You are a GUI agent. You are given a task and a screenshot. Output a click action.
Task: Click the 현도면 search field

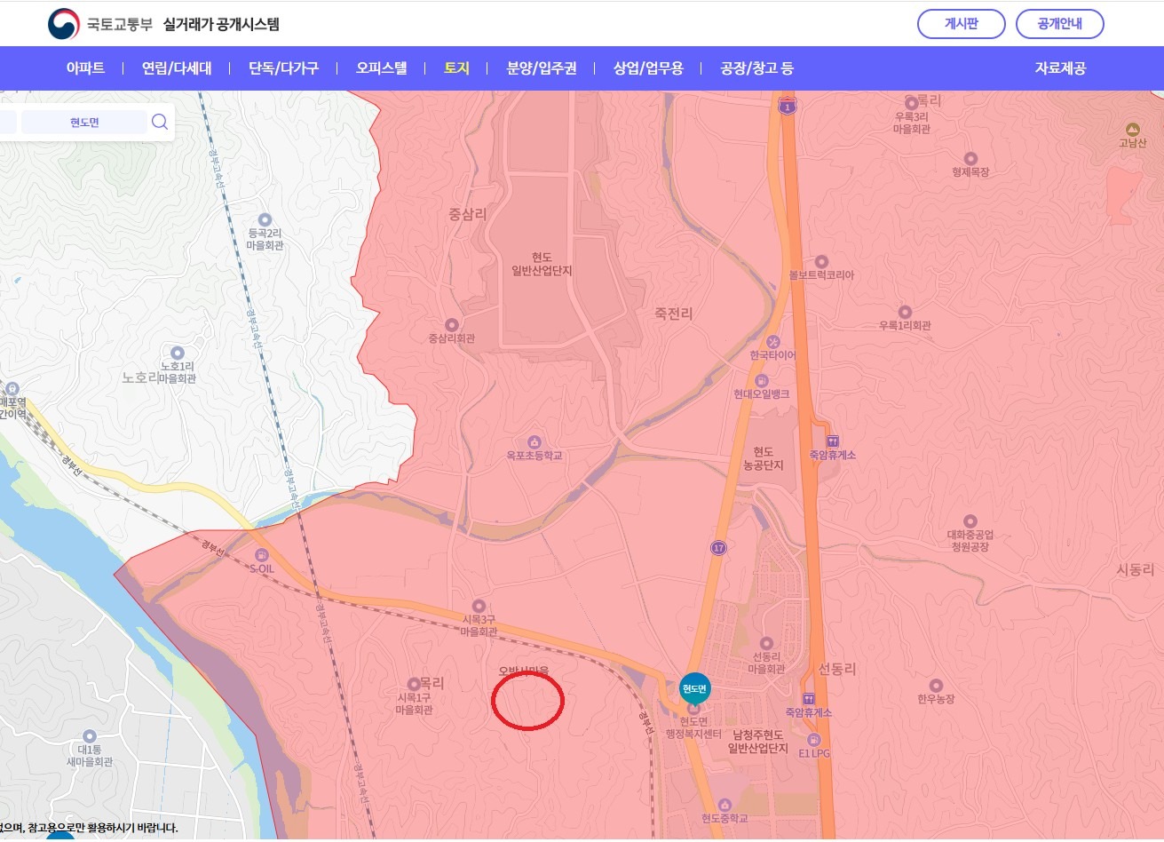(84, 123)
